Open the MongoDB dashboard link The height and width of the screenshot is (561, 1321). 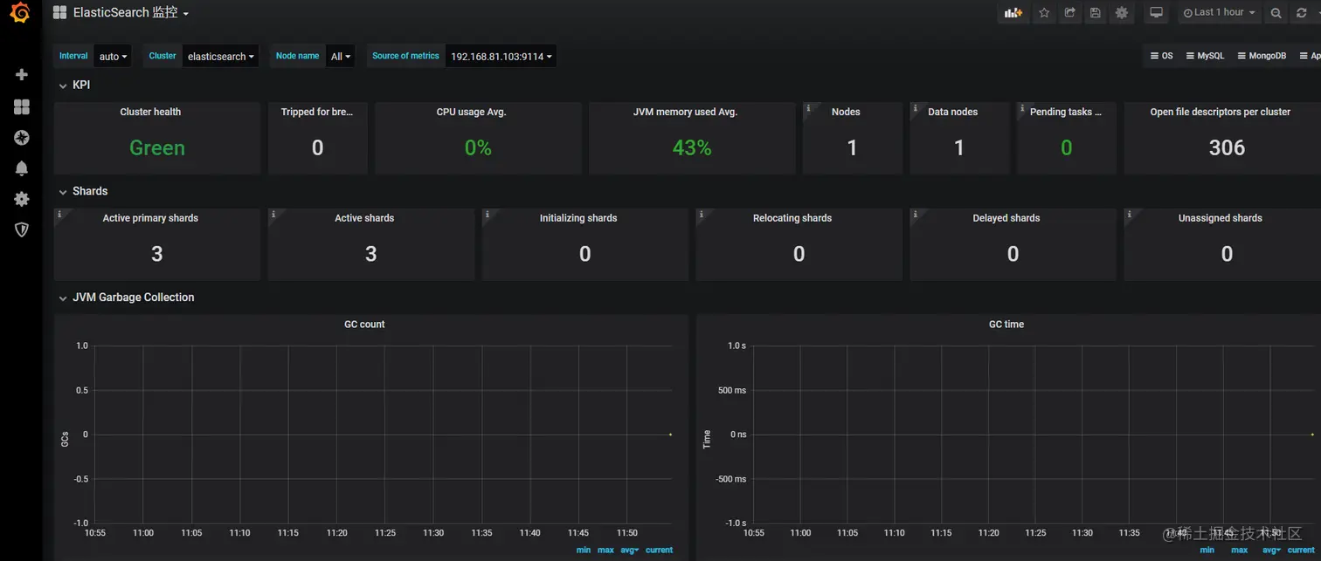1262,56
